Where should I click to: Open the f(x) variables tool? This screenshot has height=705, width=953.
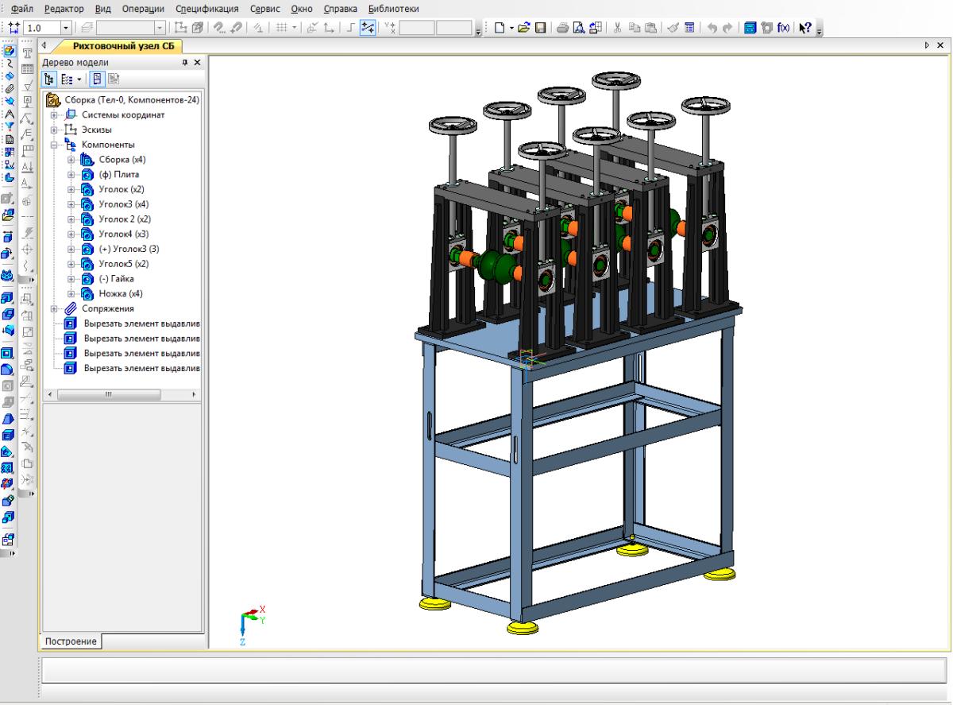click(x=782, y=28)
